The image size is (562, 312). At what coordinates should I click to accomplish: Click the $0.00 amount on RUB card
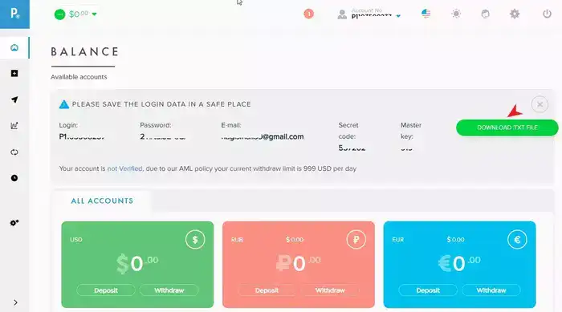click(295, 239)
